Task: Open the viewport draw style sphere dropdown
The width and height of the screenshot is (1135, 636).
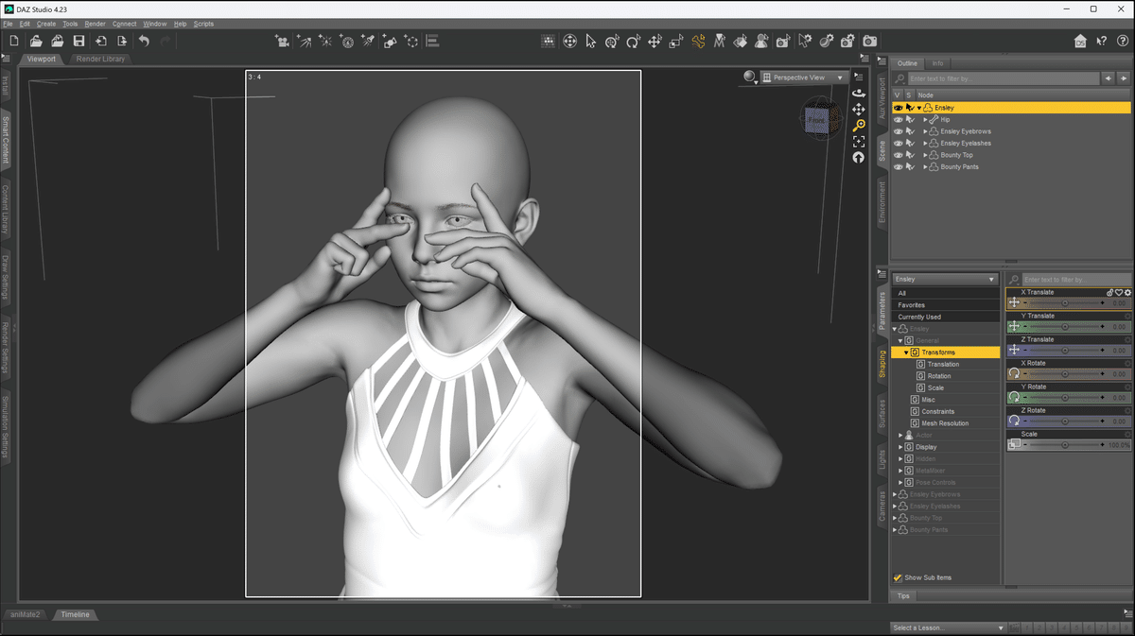Action: pyautogui.click(x=751, y=77)
